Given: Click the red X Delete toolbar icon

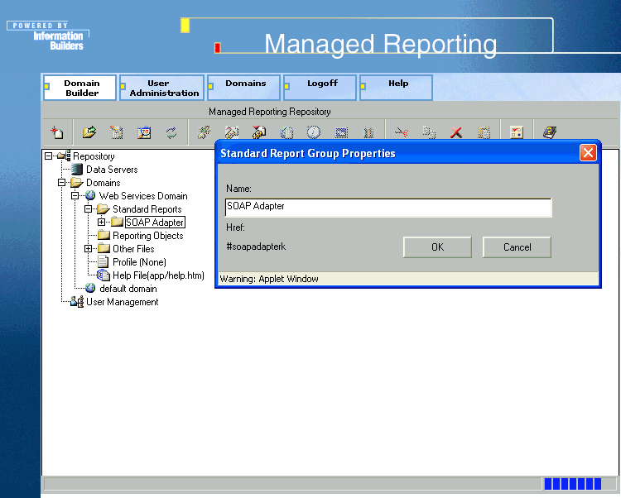Looking at the screenshot, I should (456, 132).
